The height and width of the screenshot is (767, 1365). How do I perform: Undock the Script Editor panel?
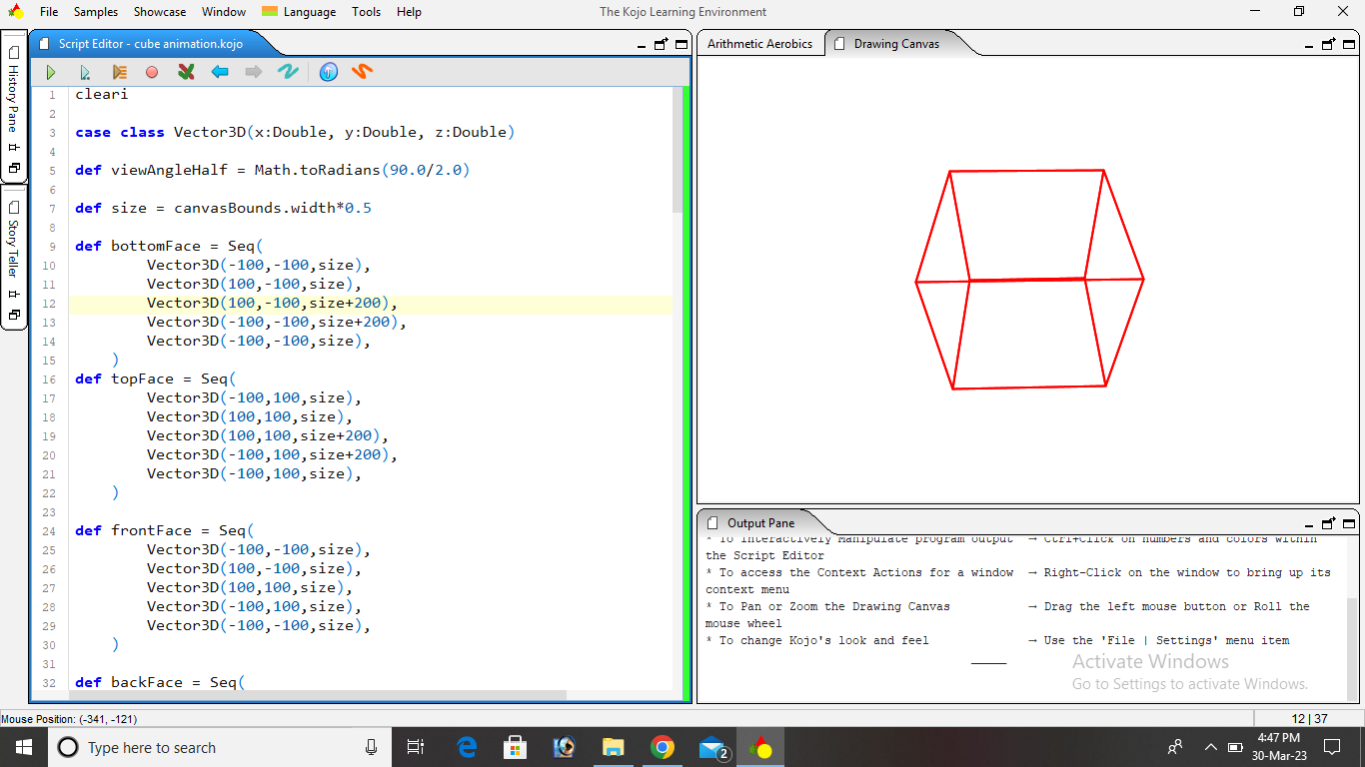tap(661, 44)
